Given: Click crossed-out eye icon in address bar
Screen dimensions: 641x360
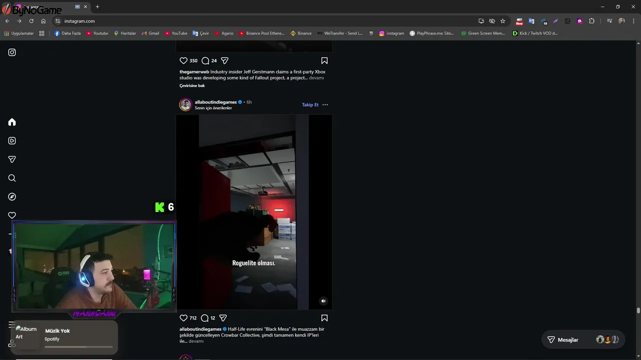Looking at the screenshot, I should [492, 21].
